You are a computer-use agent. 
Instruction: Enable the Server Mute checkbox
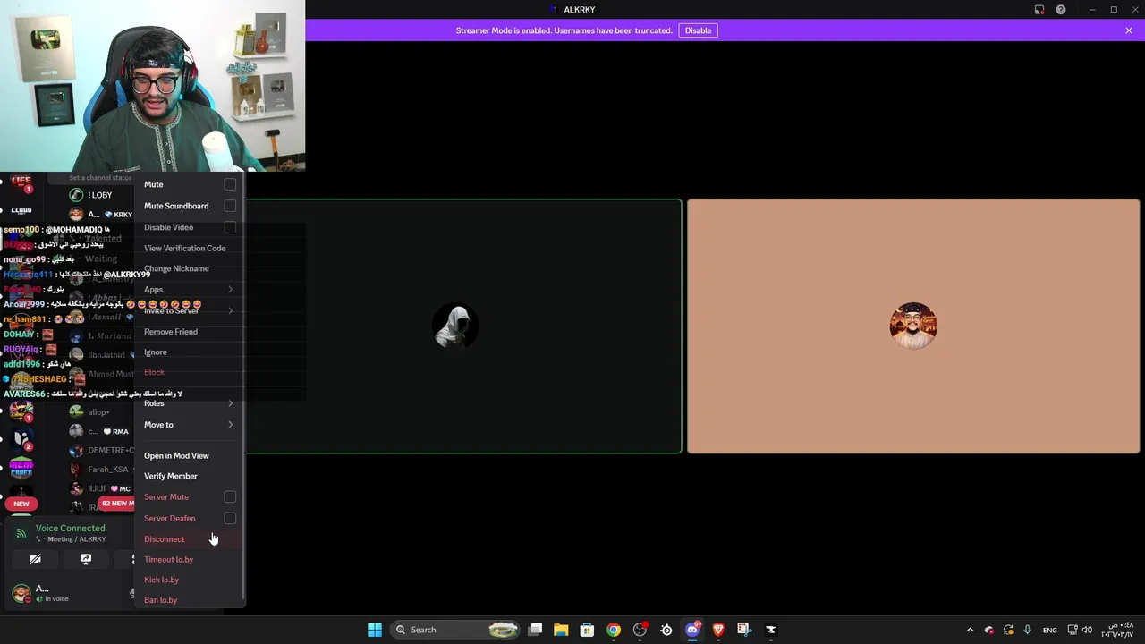(230, 496)
